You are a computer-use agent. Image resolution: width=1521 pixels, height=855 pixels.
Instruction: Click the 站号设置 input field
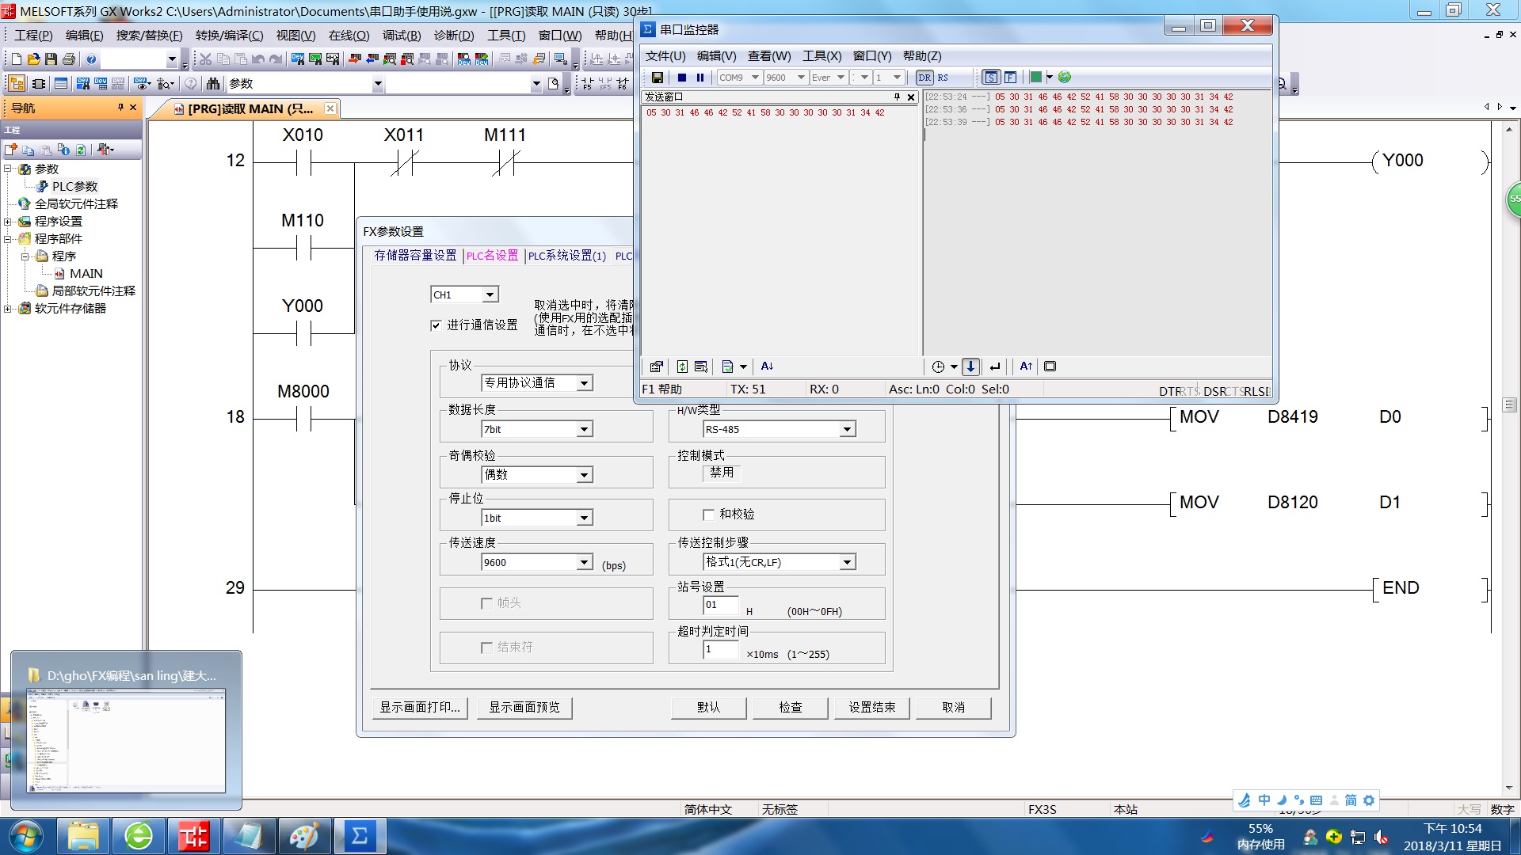(x=719, y=605)
